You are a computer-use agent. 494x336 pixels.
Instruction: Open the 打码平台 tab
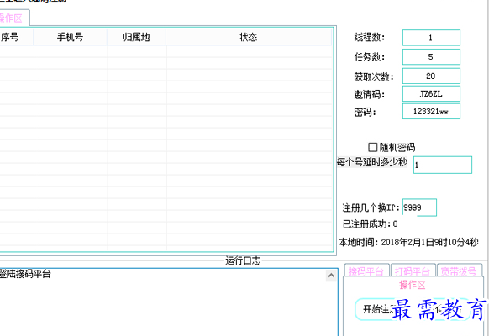(413, 270)
